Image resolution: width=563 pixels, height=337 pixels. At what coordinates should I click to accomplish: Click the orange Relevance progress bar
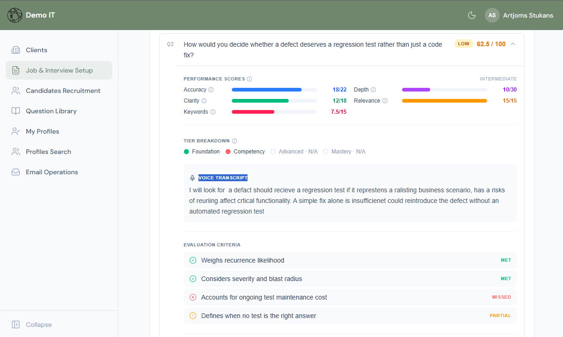click(445, 101)
